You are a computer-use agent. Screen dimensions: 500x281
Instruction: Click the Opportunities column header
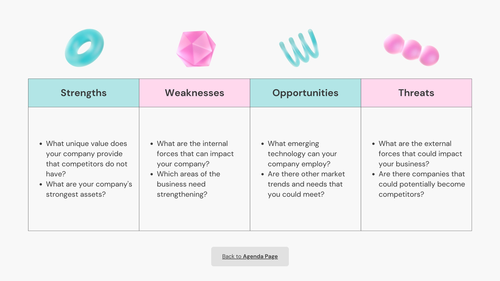click(305, 93)
